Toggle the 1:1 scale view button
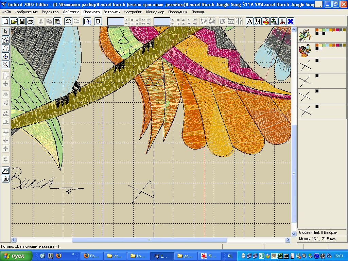This screenshot has height=261, width=348. [x=87, y=21]
